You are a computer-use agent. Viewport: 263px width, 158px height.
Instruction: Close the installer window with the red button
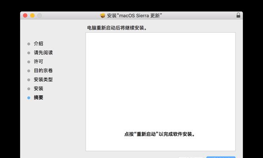[x=25, y=15]
